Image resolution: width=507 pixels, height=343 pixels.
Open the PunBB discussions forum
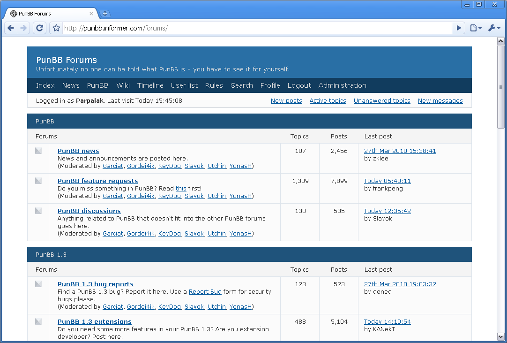89,211
